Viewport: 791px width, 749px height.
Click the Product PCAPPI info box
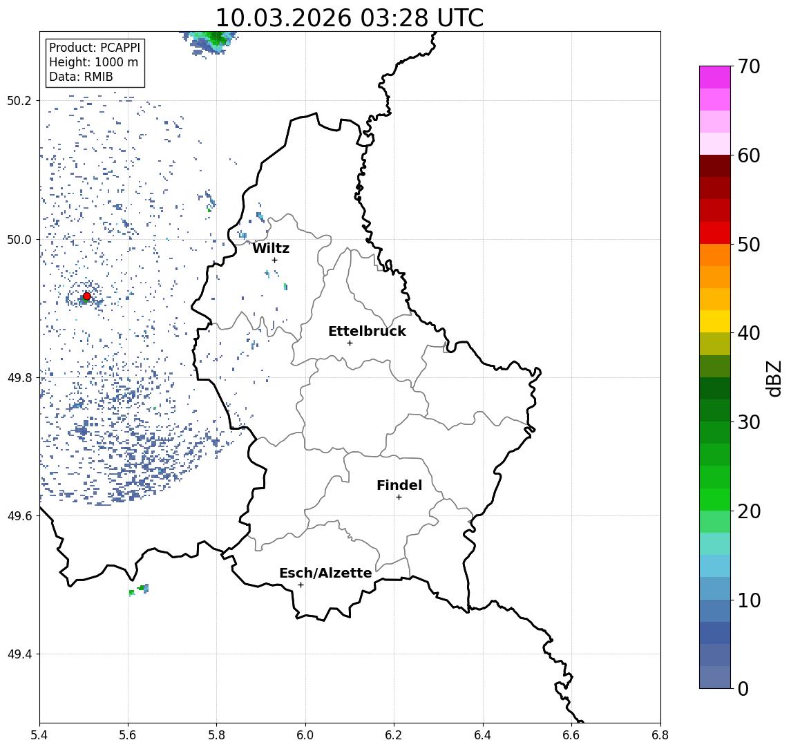point(95,63)
